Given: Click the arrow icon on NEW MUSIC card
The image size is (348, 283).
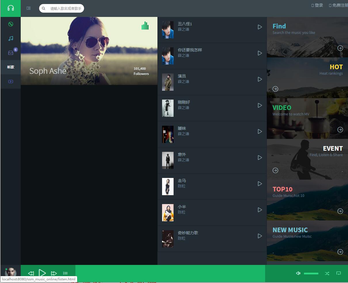Looking at the screenshot, I should [x=340, y=252].
